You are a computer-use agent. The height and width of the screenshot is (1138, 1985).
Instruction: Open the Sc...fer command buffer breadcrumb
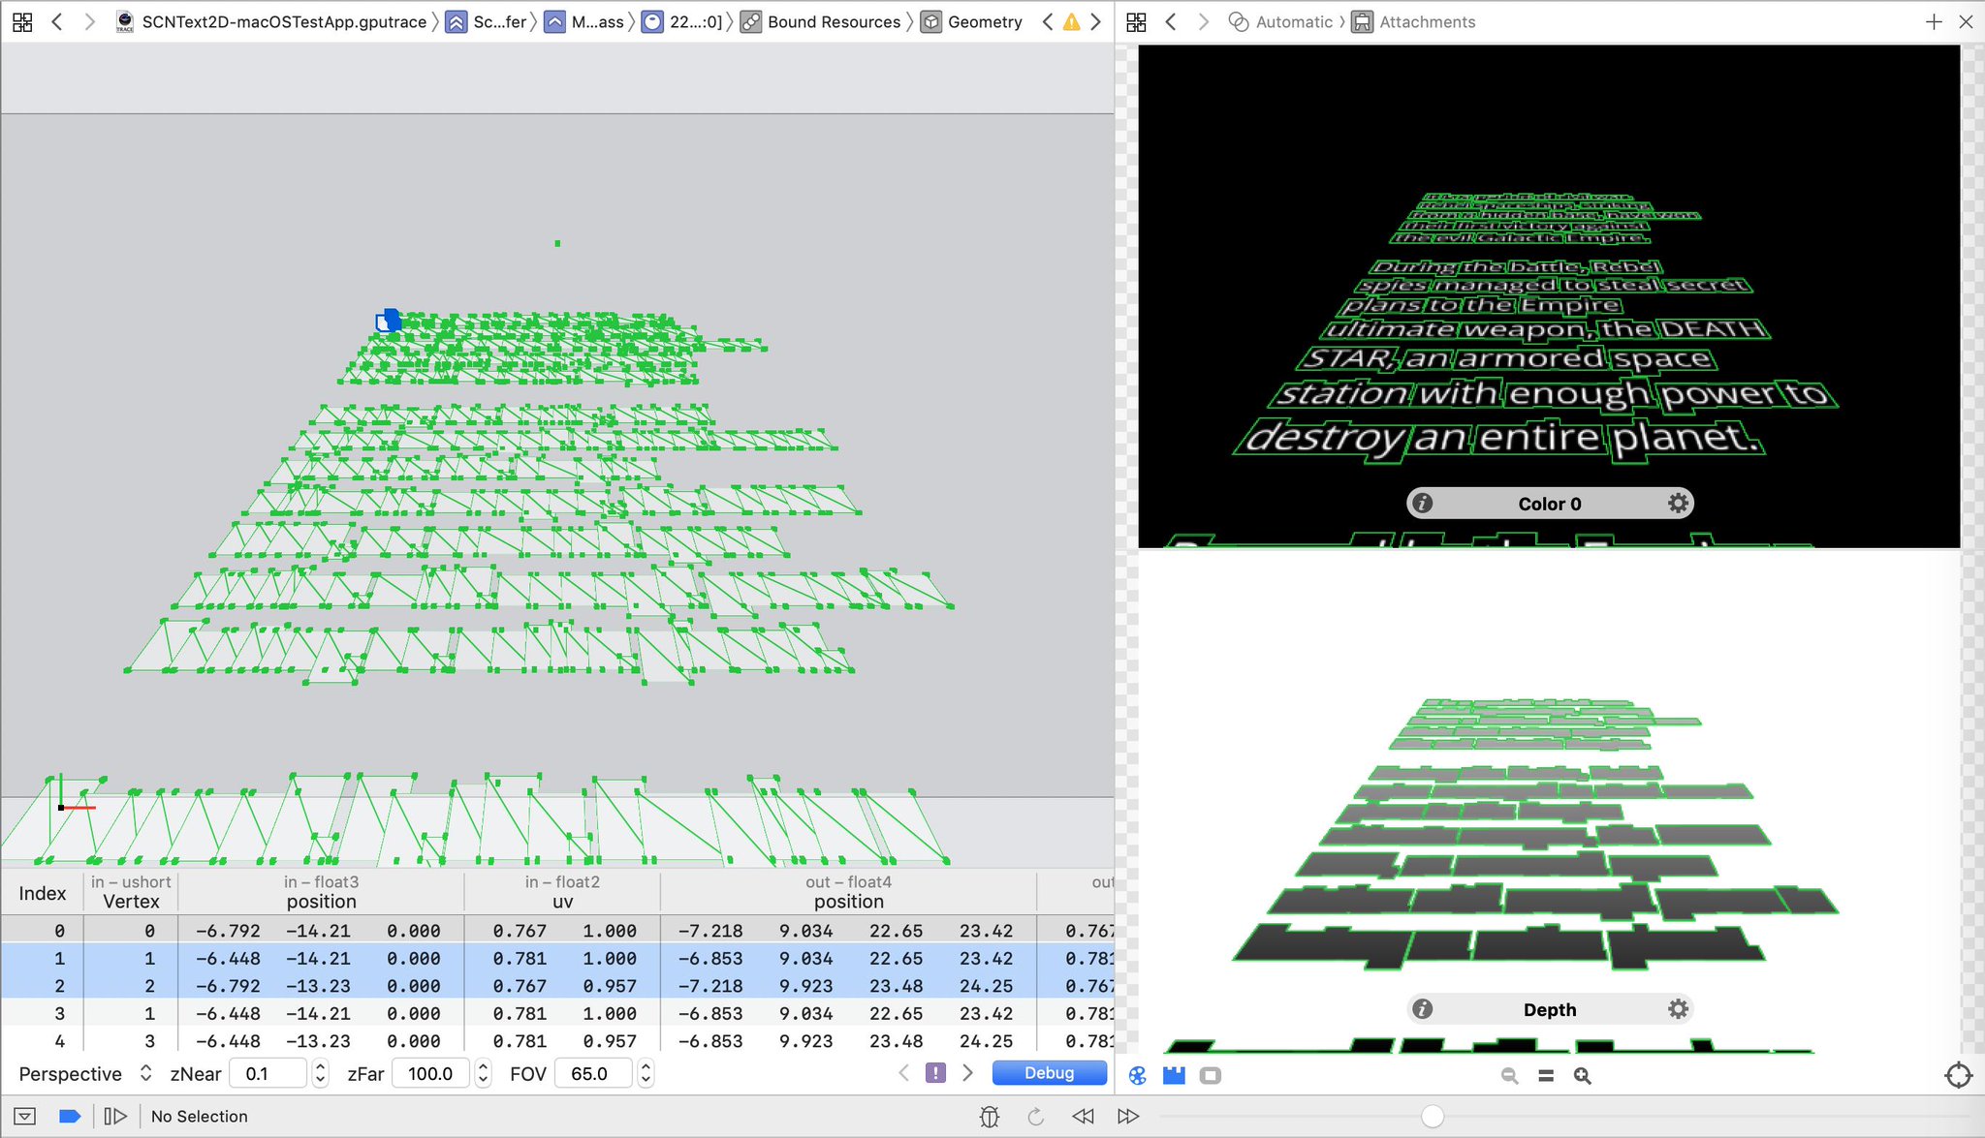(487, 21)
